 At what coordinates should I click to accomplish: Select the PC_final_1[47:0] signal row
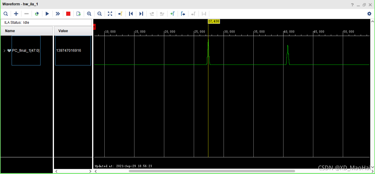pos(26,51)
